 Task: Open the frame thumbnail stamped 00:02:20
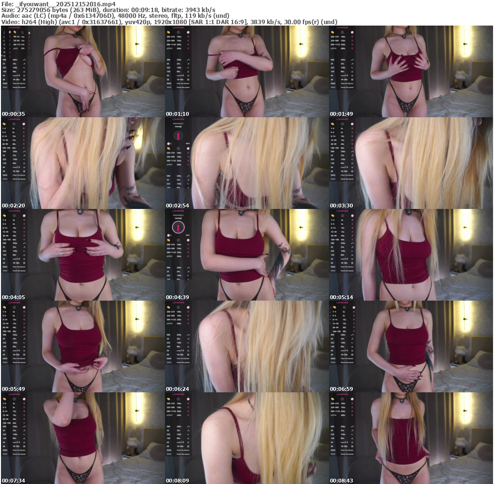83,163
